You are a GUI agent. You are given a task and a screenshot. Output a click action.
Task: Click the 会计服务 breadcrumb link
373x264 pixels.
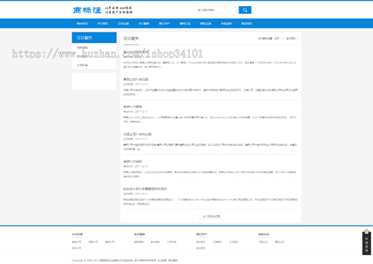click(291, 39)
